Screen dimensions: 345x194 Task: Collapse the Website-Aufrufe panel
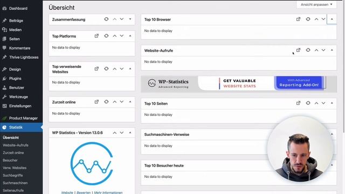332,50
